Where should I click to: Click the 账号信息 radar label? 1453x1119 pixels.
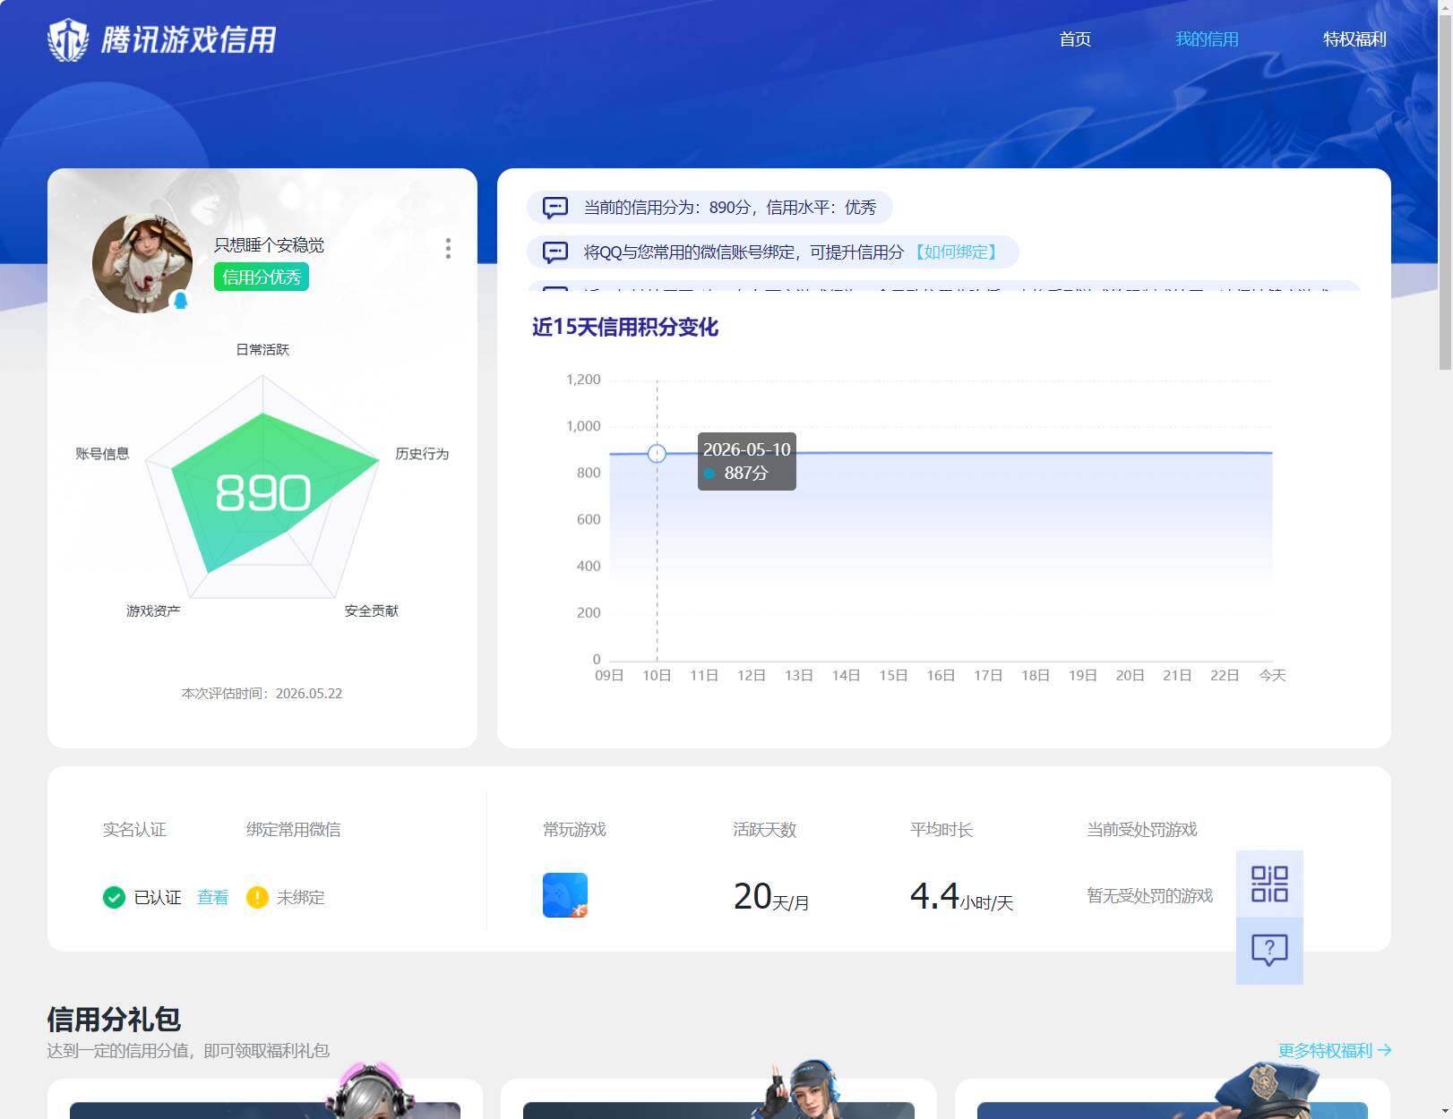coord(102,454)
